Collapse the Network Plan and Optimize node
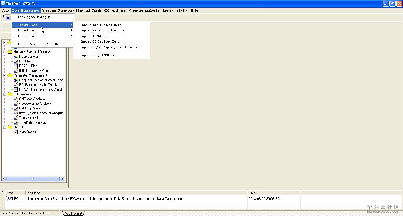Screen dimensions: 403x216 [5, 52]
